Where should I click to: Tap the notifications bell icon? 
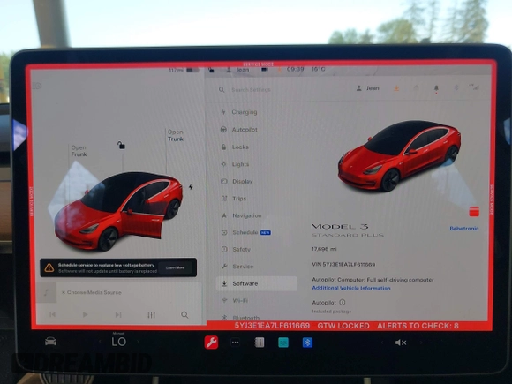[x=436, y=88]
